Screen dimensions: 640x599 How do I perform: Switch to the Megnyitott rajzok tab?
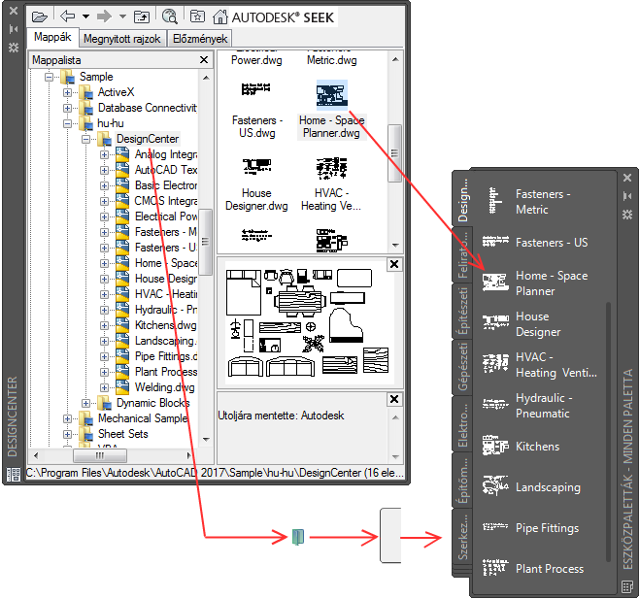pyautogui.click(x=122, y=39)
